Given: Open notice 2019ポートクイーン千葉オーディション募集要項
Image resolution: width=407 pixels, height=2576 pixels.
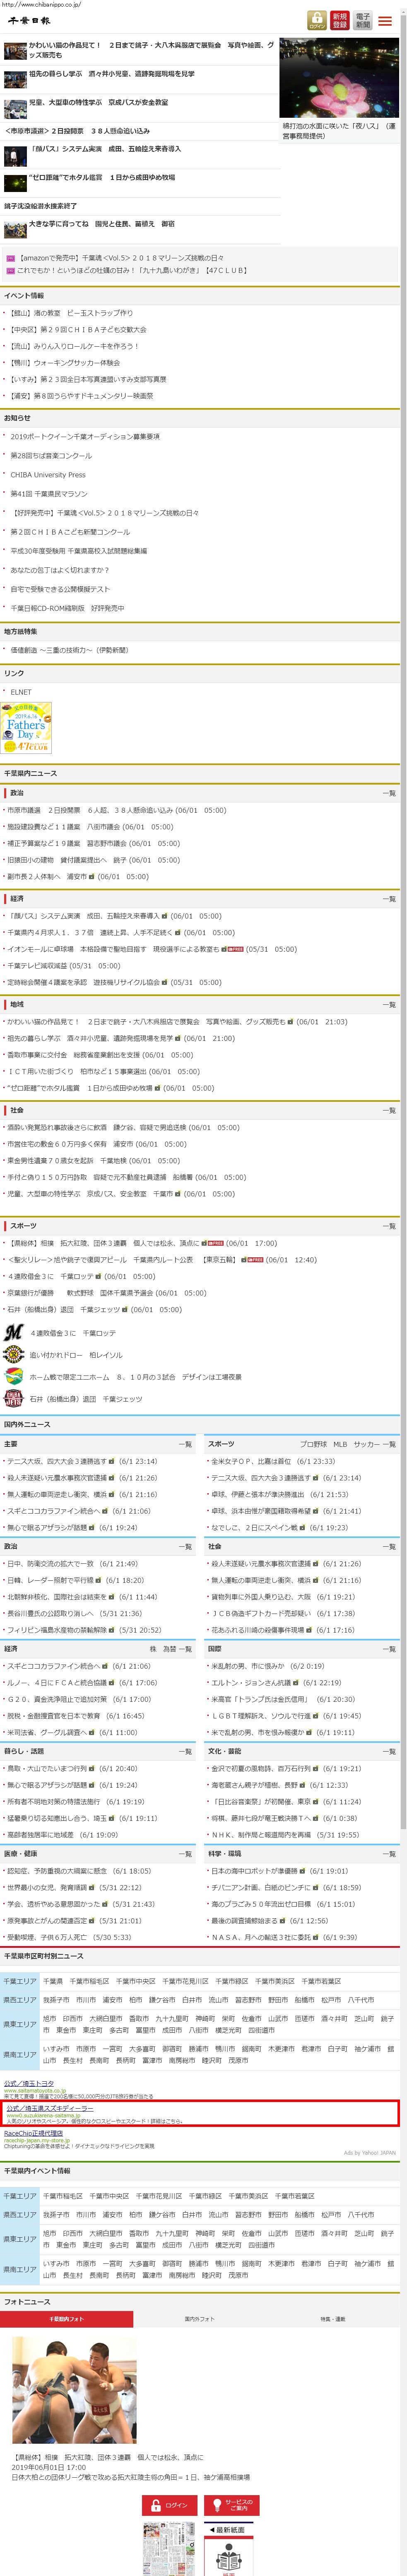Looking at the screenshot, I should [x=85, y=437].
